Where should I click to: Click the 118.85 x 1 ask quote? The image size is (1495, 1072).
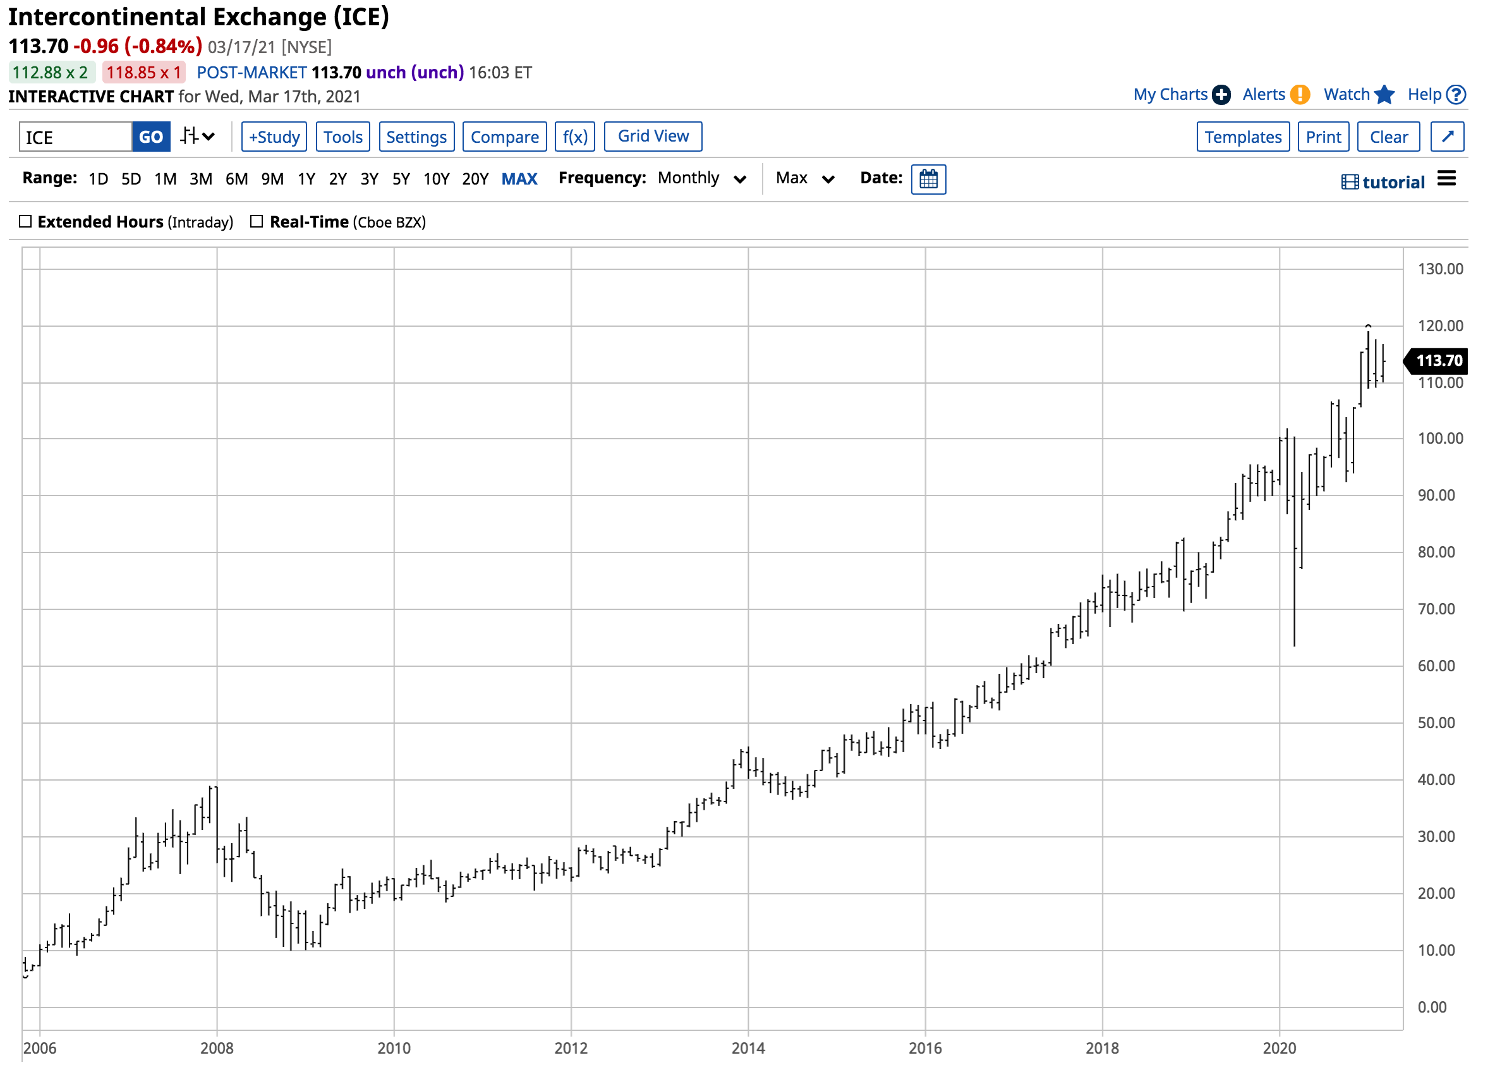(143, 72)
